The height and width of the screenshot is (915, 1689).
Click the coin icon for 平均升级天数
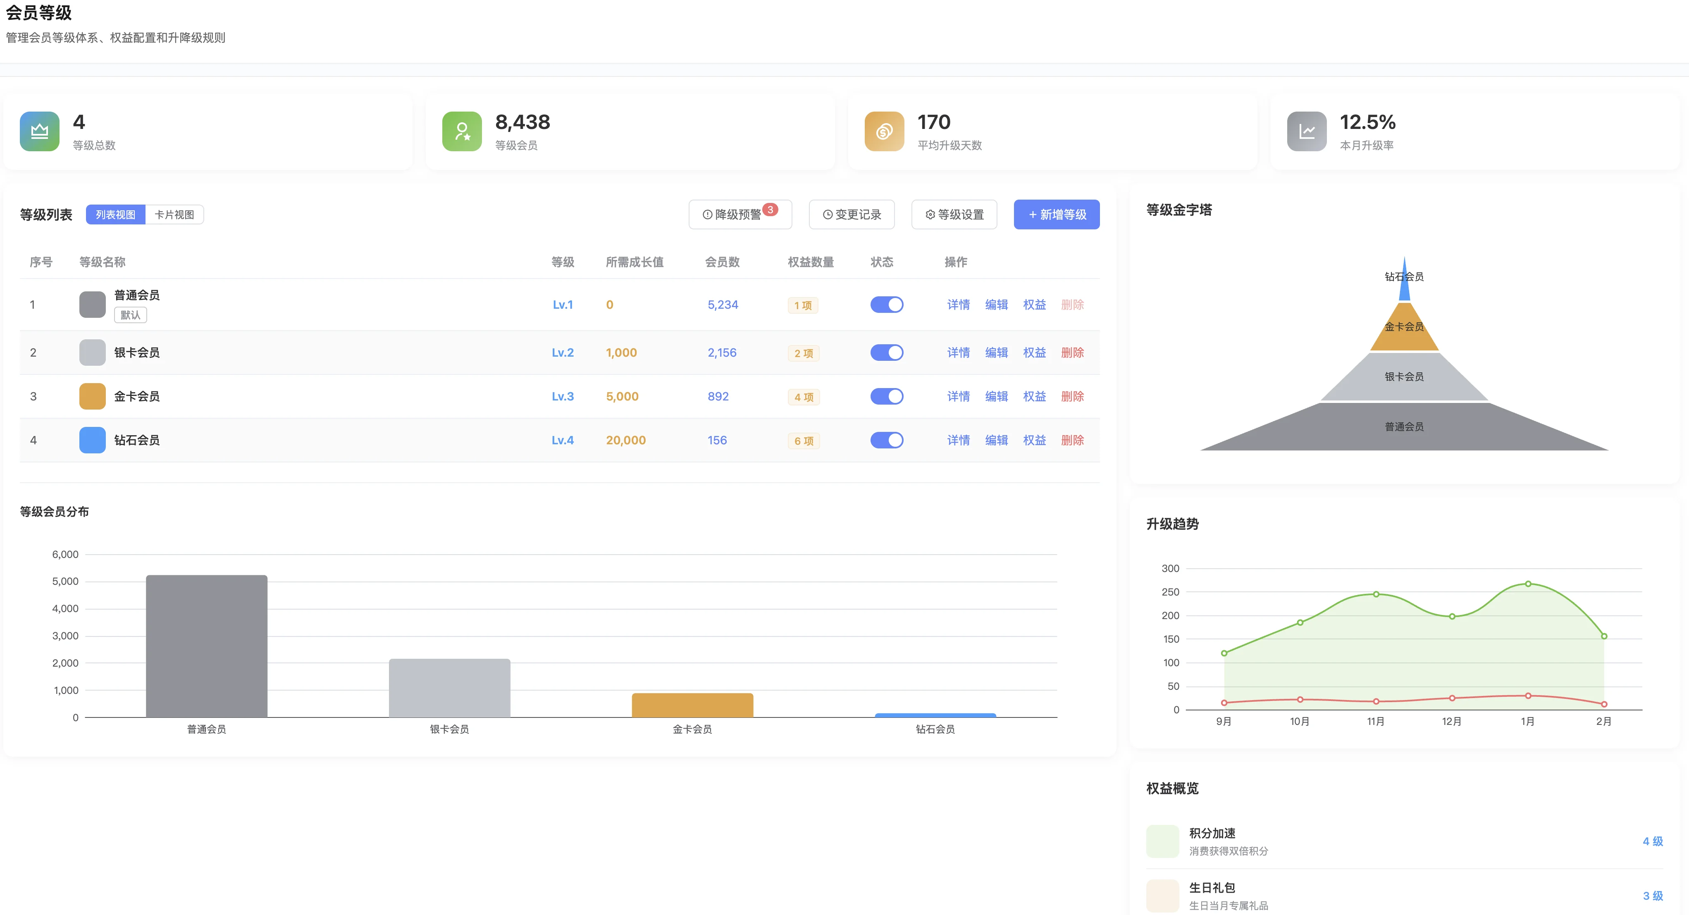click(x=884, y=131)
